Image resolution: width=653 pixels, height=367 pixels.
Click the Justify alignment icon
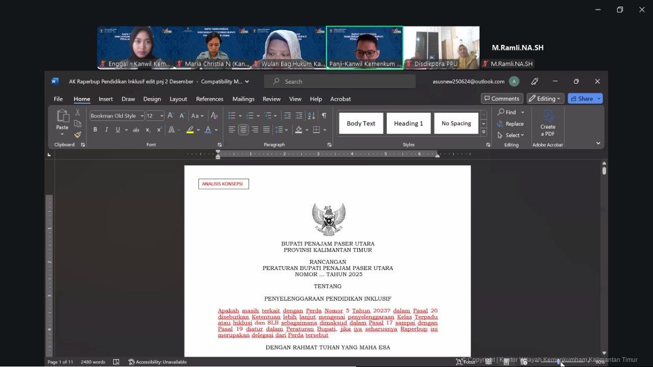pyautogui.click(x=266, y=130)
